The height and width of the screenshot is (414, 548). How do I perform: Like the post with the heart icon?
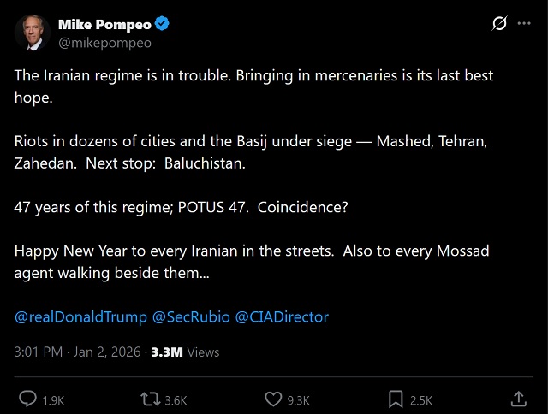tap(273, 399)
